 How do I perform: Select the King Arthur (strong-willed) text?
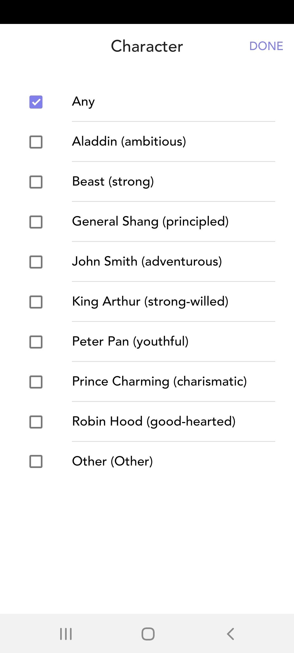pyautogui.click(x=150, y=301)
